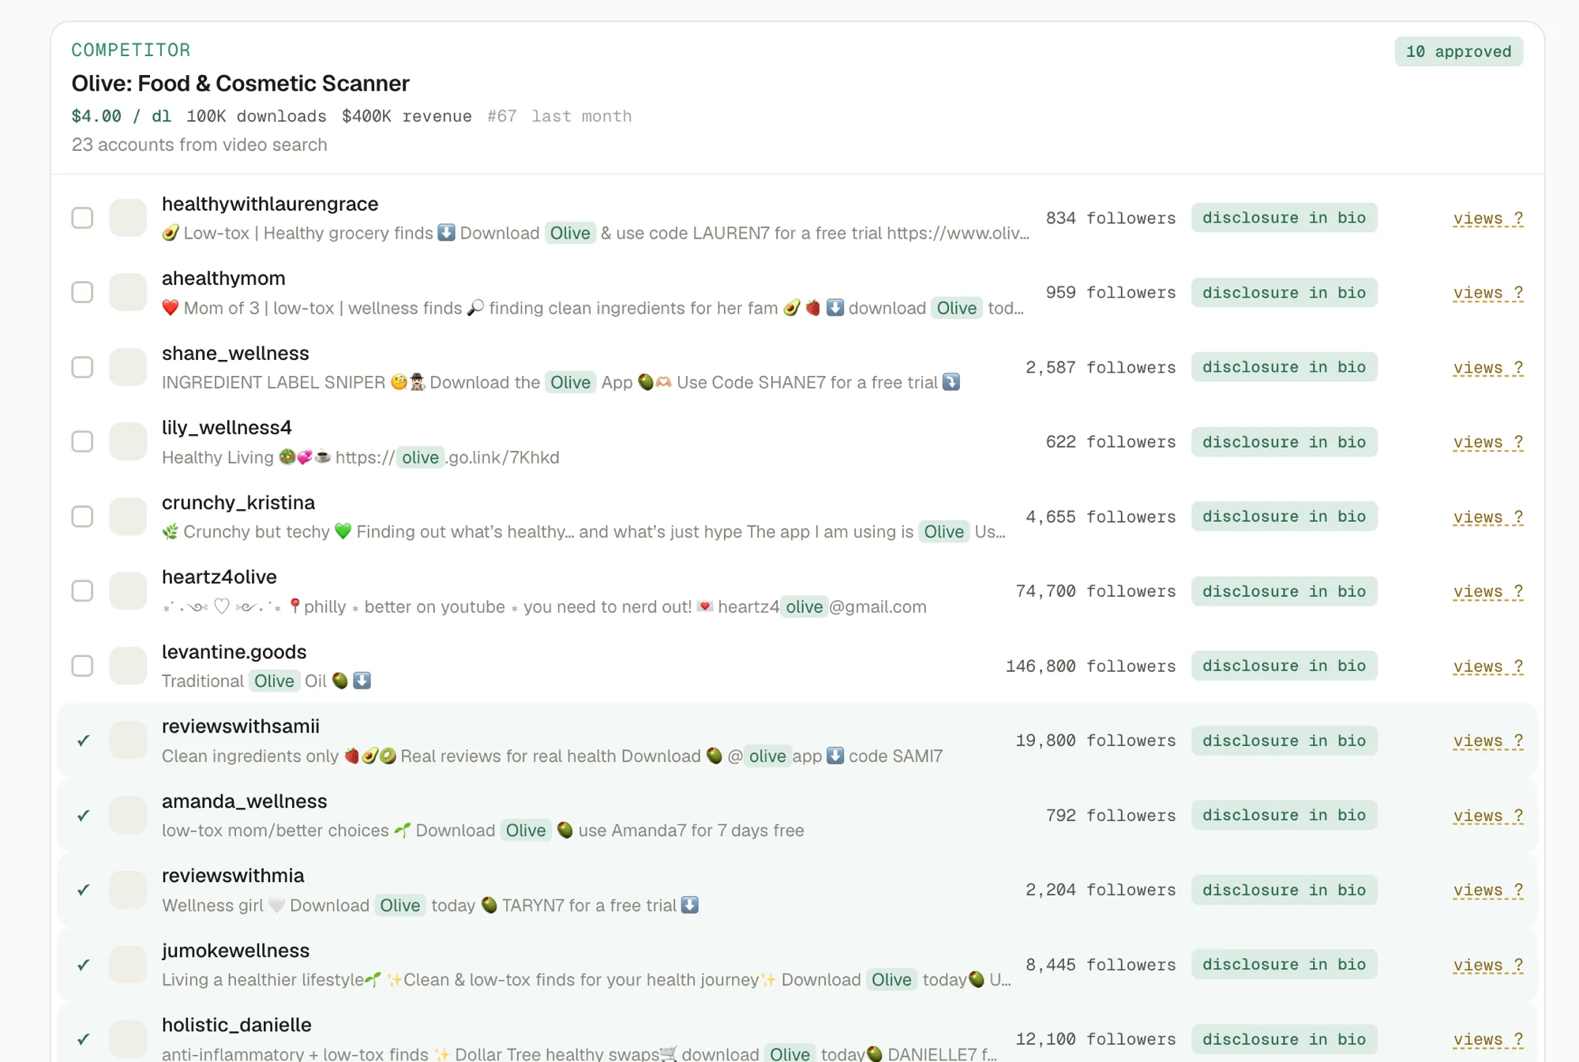
Task: Tick the checkbox for healthywithlaurengrace
Action: (x=82, y=218)
